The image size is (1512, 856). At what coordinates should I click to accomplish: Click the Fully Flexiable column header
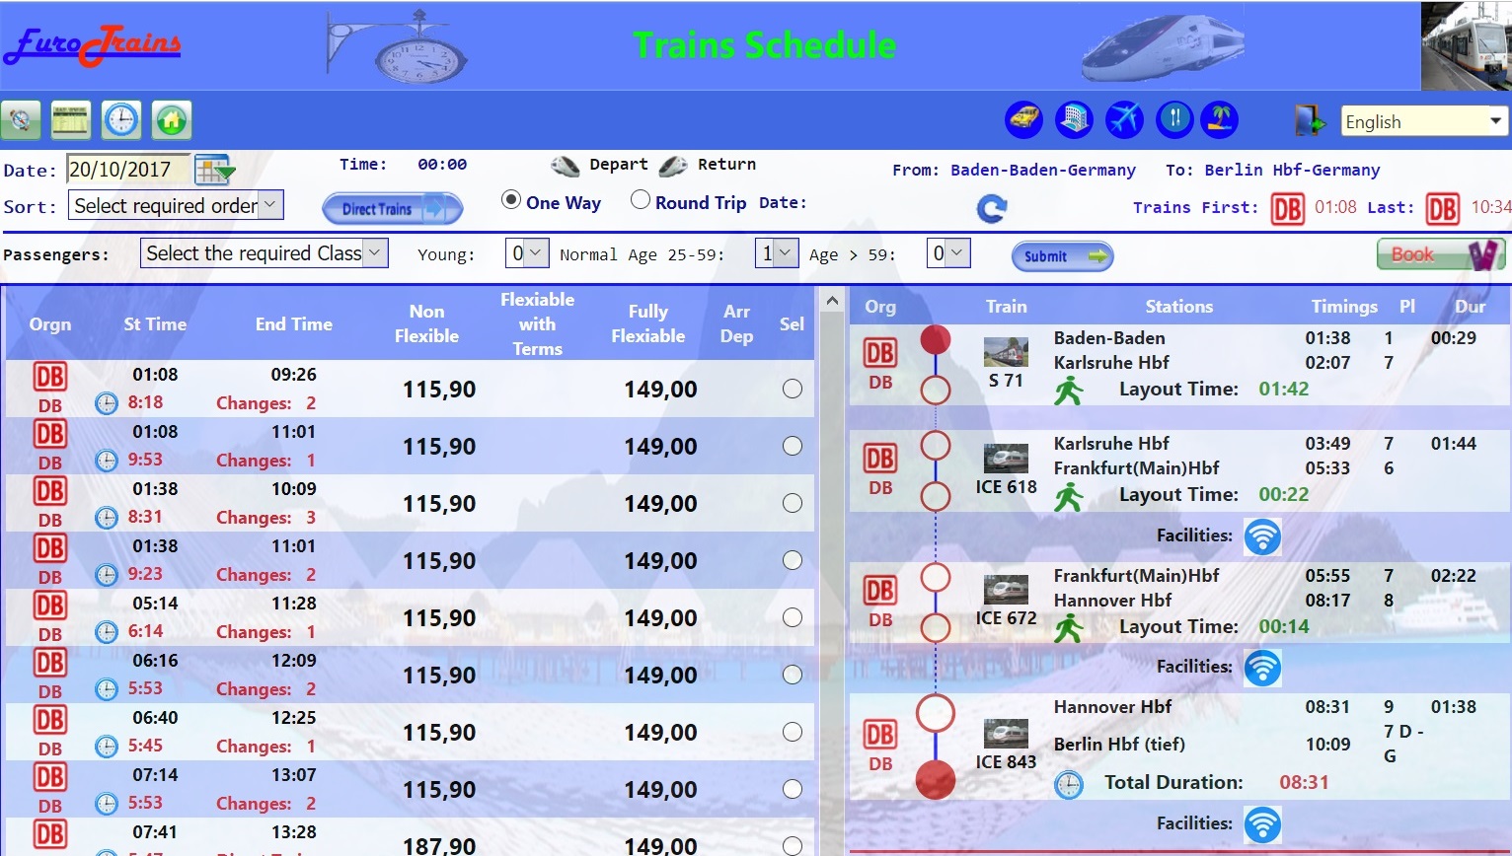tap(648, 323)
